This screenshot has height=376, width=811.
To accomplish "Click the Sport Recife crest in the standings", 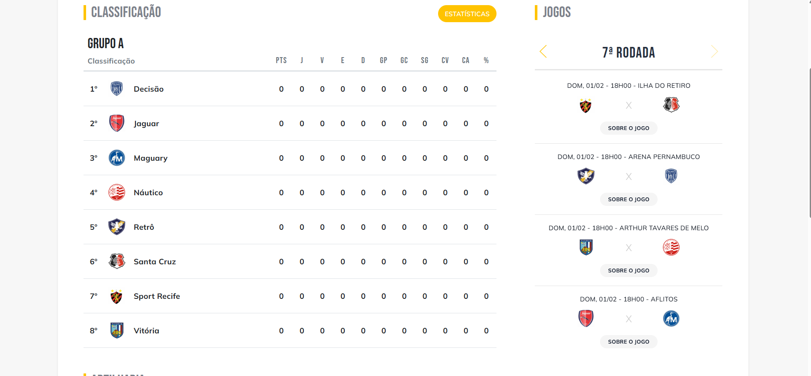I will [116, 296].
